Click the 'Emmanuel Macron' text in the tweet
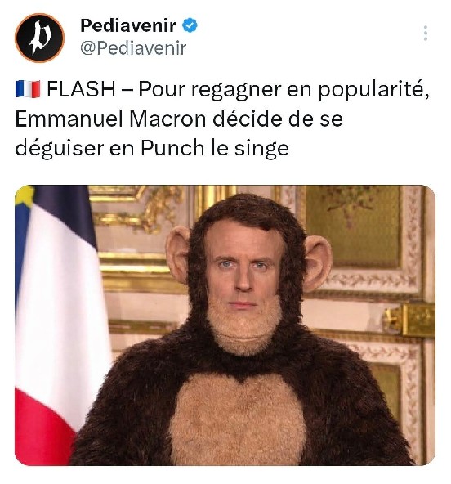 click(x=110, y=119)
